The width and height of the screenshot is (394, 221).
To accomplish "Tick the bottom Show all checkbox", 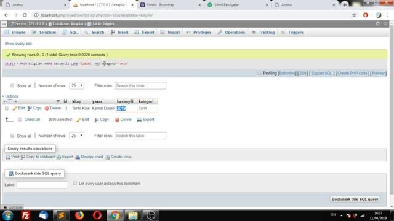I will coord(12,136).
